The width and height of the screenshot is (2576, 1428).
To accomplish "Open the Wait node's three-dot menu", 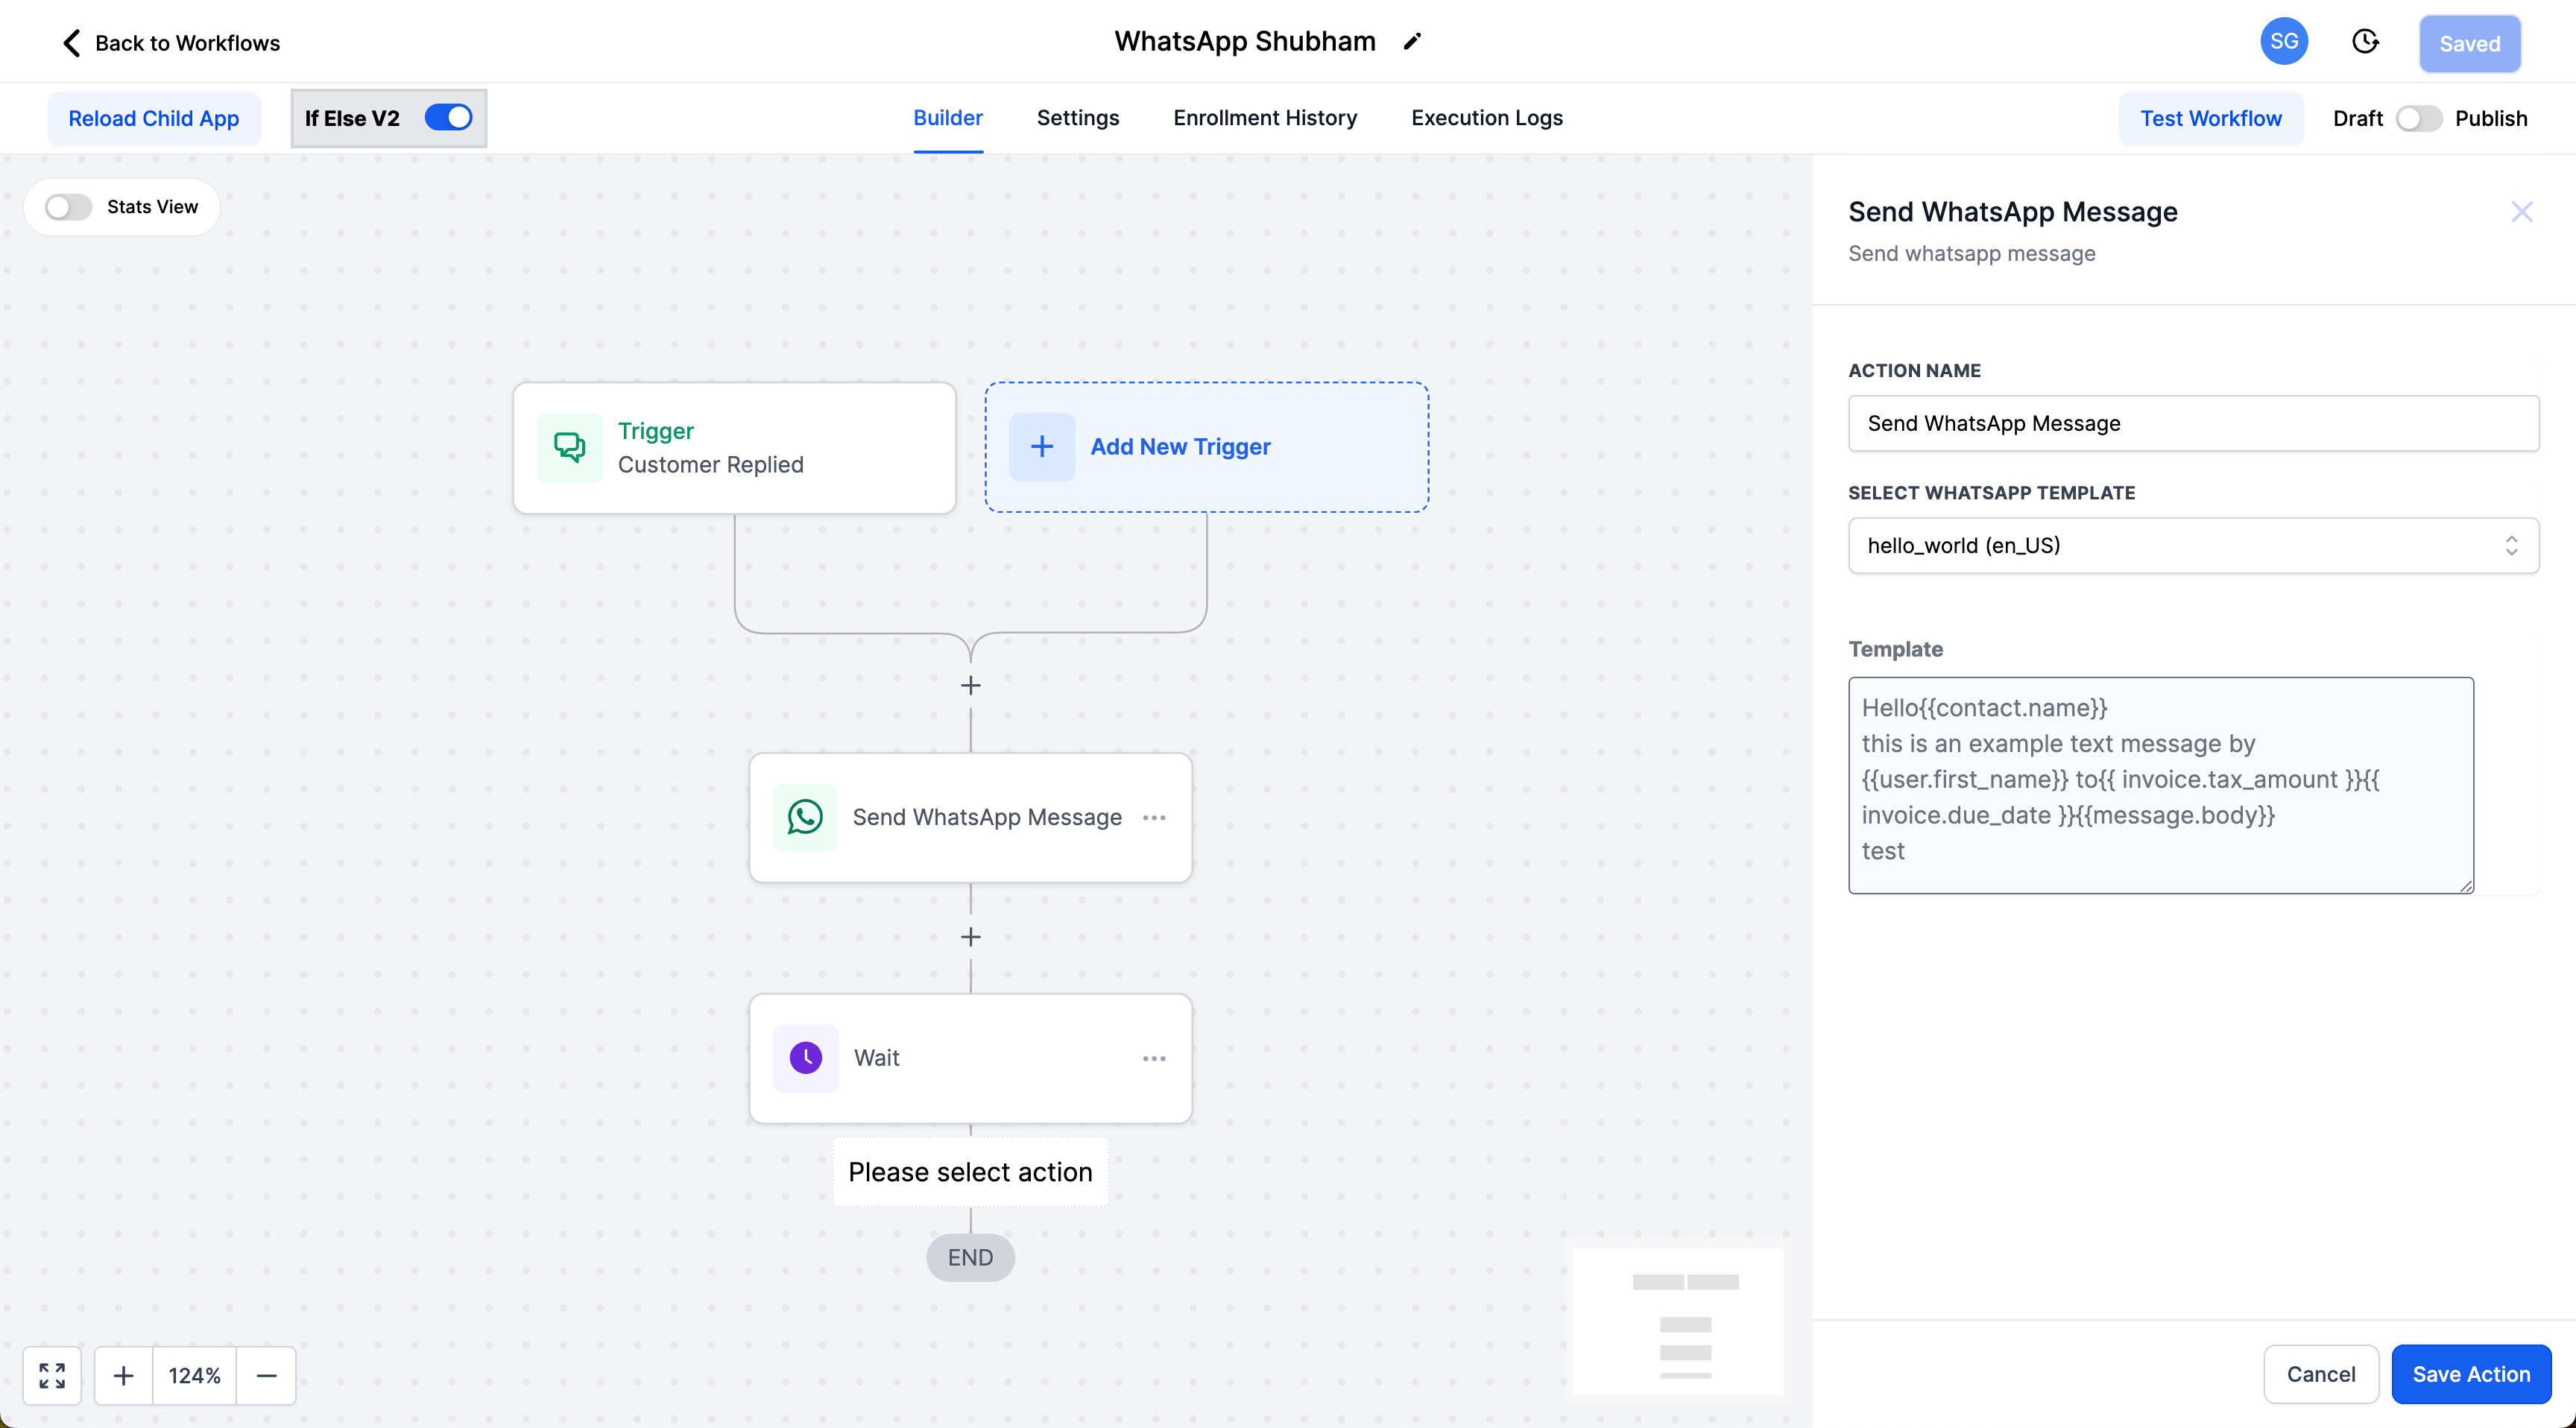I will [x=1154, y=1058].
